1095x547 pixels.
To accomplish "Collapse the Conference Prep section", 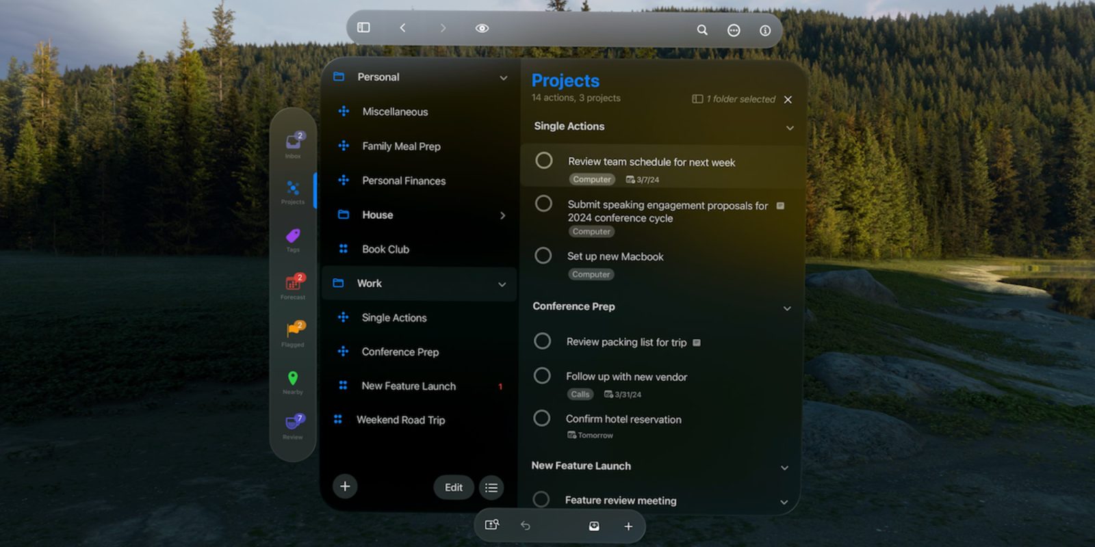I will [x=787, y=308].
